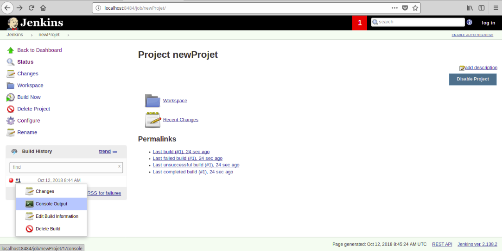Click the Status magnifier icon in sidebar
The height and width of the screenshot is (251, 502).
(x=11, y=62)
